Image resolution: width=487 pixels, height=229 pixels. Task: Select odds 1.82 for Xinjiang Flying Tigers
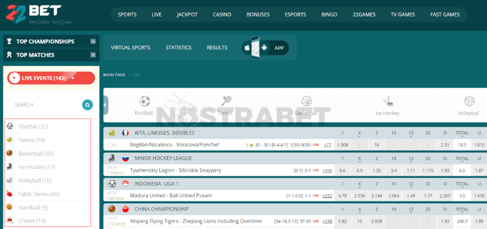[x=342, y=221]
